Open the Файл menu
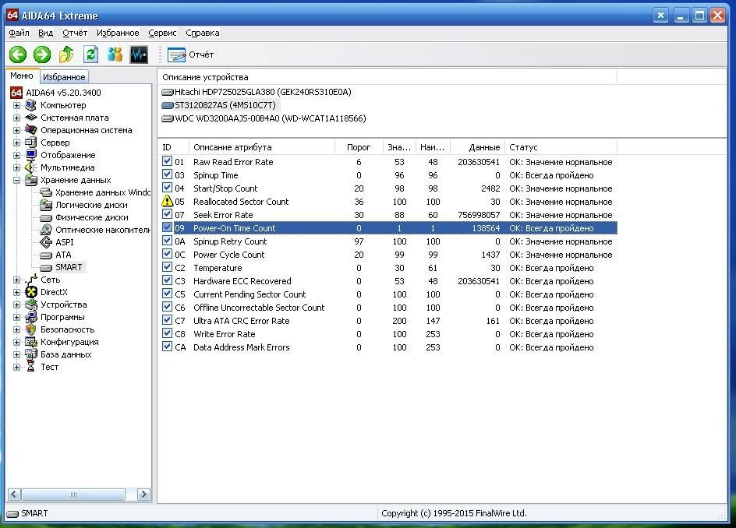736x528 pixels. click(x=19, y=33)
